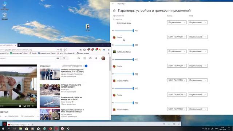The height and width of the screenshot is (131, 233).
Task: Select the NVIDIA Container app label
Action: point(124,52)
